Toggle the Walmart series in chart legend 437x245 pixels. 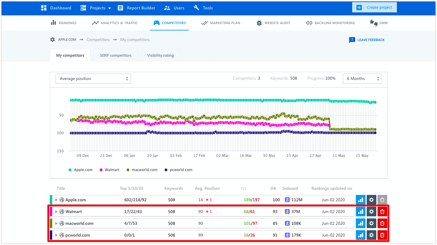point(110,170)
